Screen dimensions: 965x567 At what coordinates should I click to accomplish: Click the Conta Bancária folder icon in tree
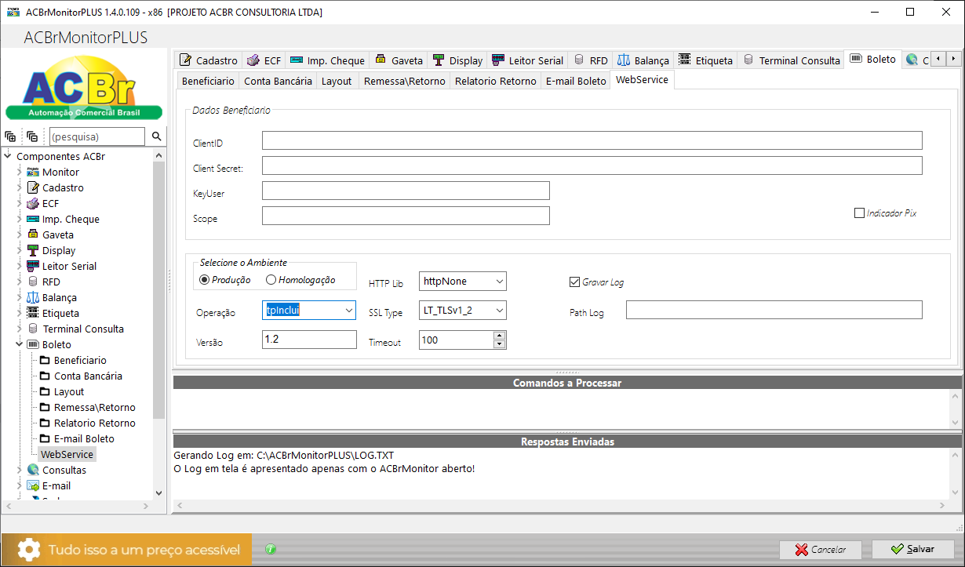pos(45,376)
